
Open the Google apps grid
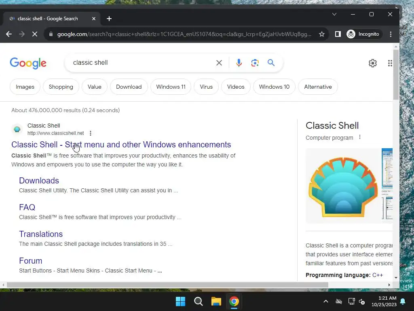click(x=390, y=63)
